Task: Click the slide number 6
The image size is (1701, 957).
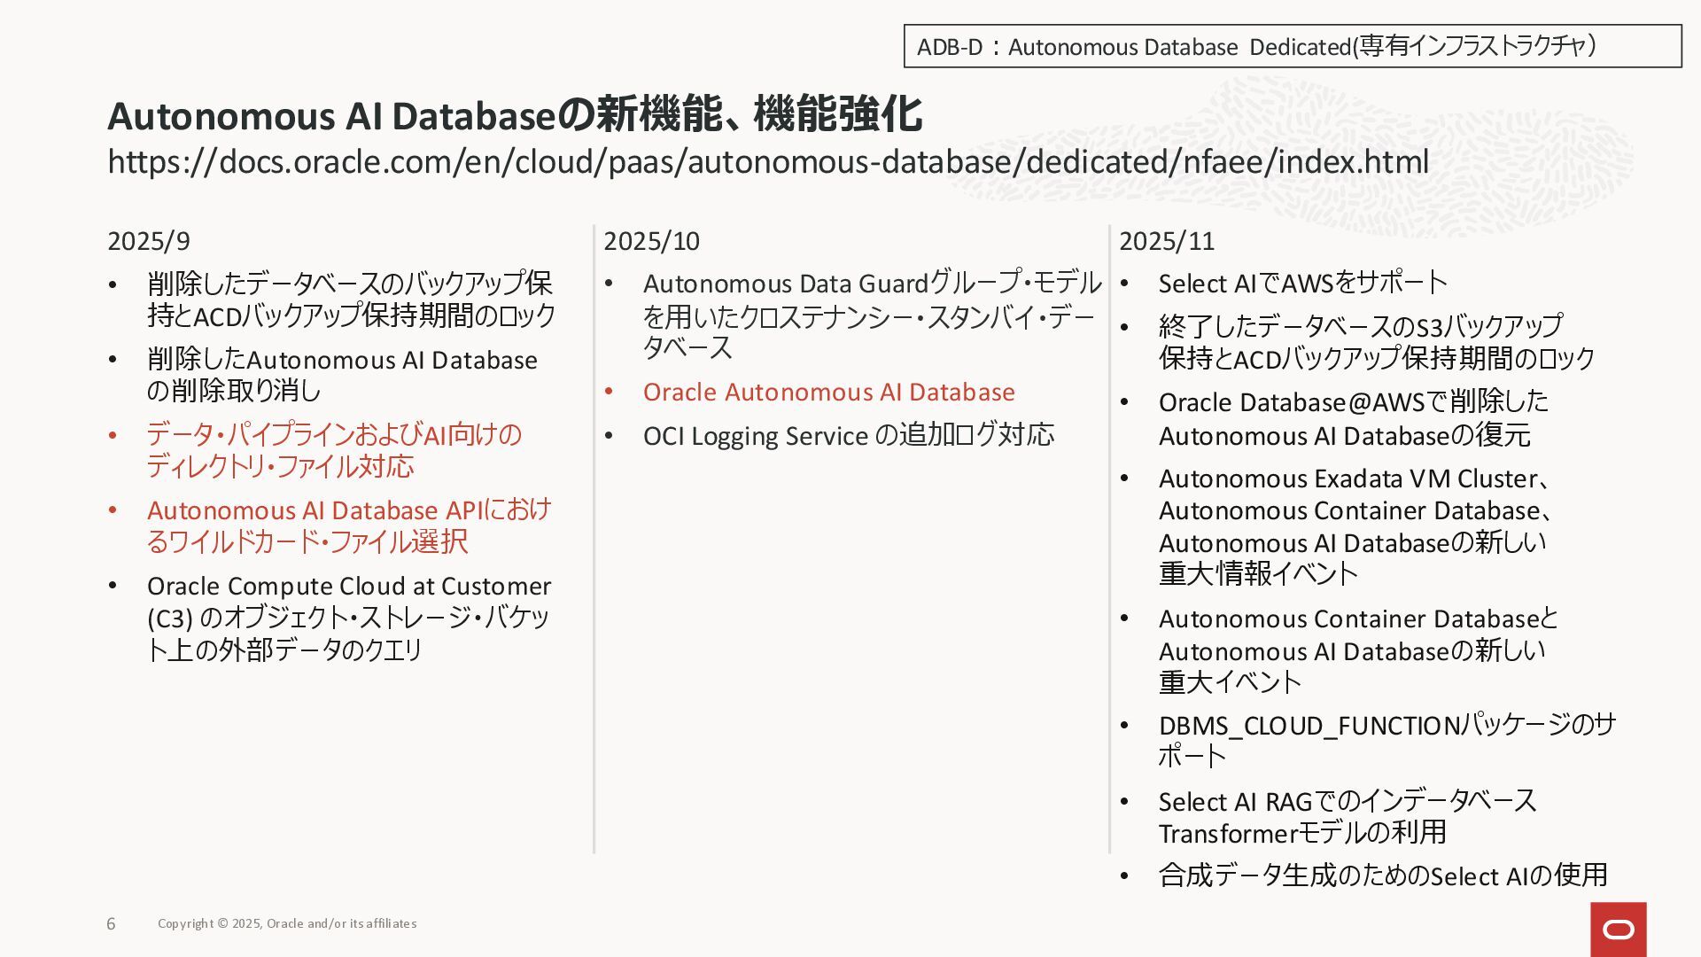Action: point(111,924)
